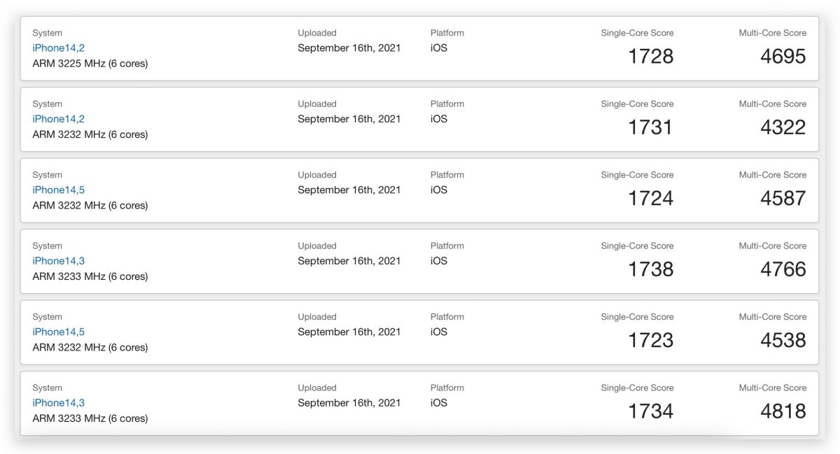Click the single-core score 1731
This screenshot has width=840, height=454.
tap(650, 127)
